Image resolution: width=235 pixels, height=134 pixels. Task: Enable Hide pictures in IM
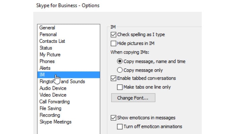point(113,43)
